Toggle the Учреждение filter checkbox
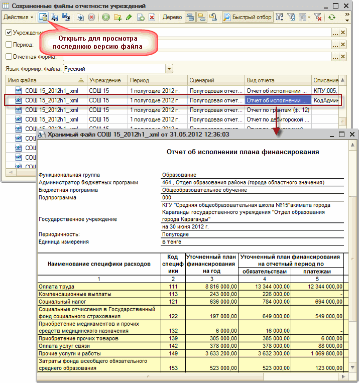Viewport: 359px width, 383px height. [9, 33]
